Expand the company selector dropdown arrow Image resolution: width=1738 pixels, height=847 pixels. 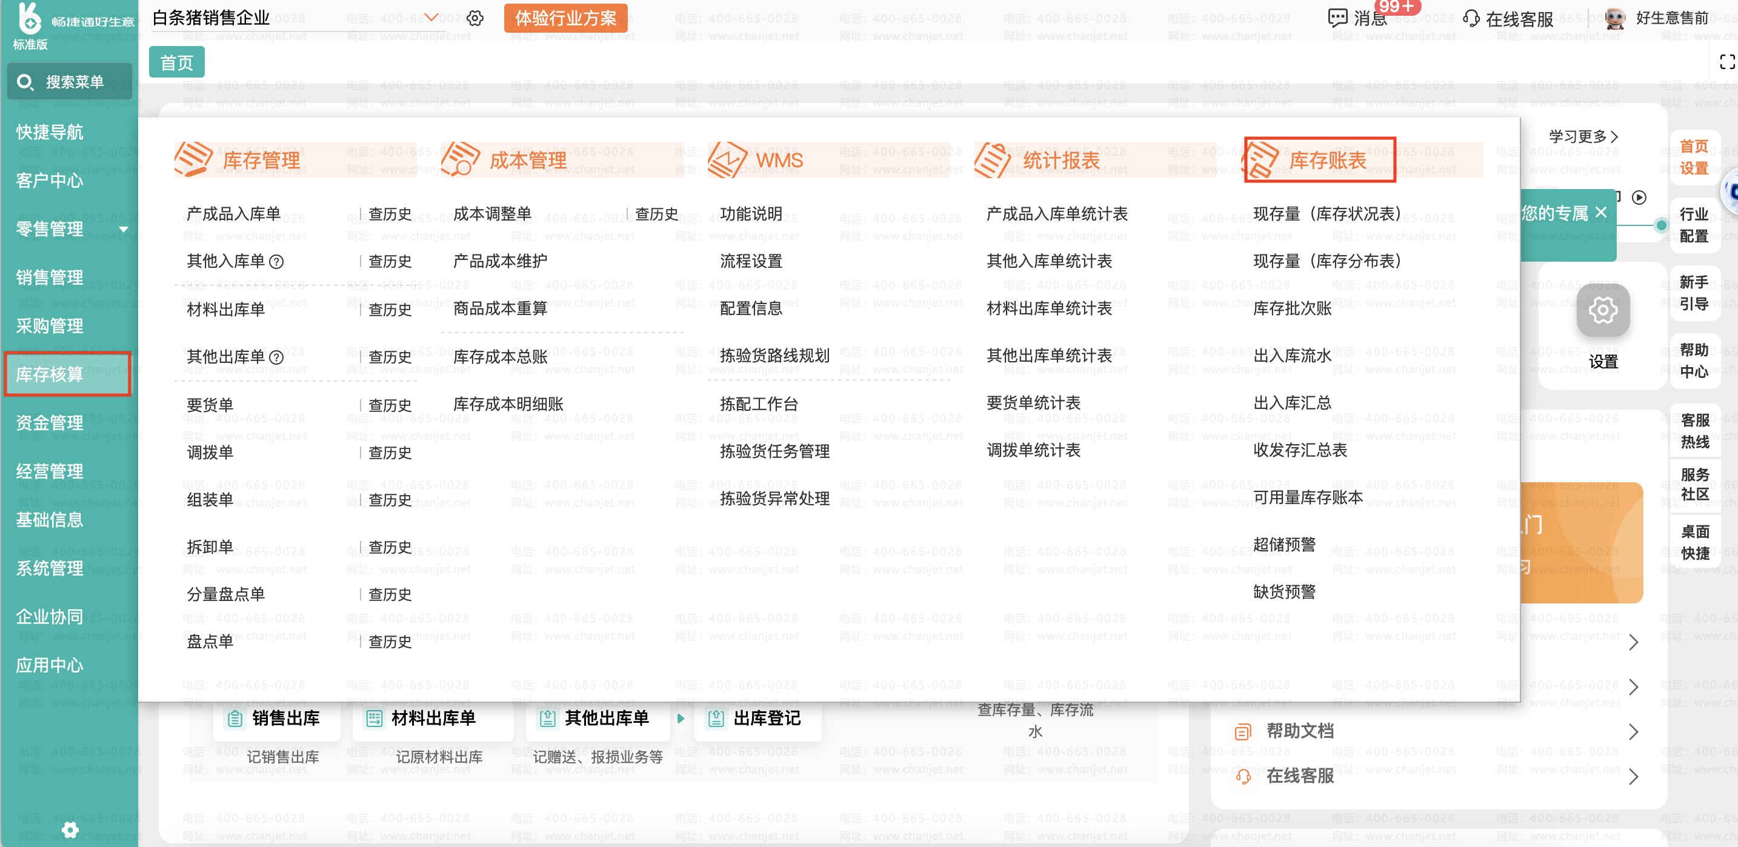click(431, 18)
